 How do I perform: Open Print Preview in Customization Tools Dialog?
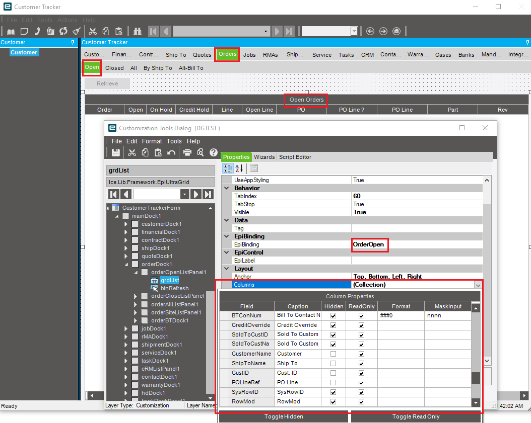201,152
